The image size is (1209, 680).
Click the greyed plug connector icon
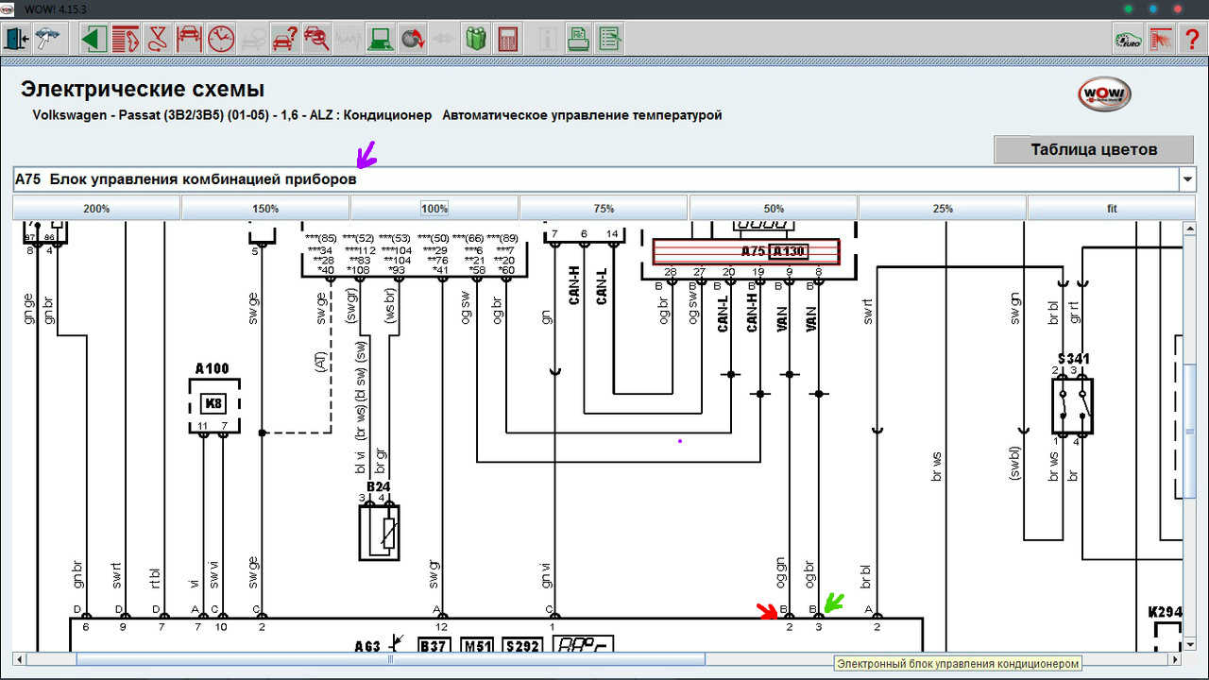(444, 39)
